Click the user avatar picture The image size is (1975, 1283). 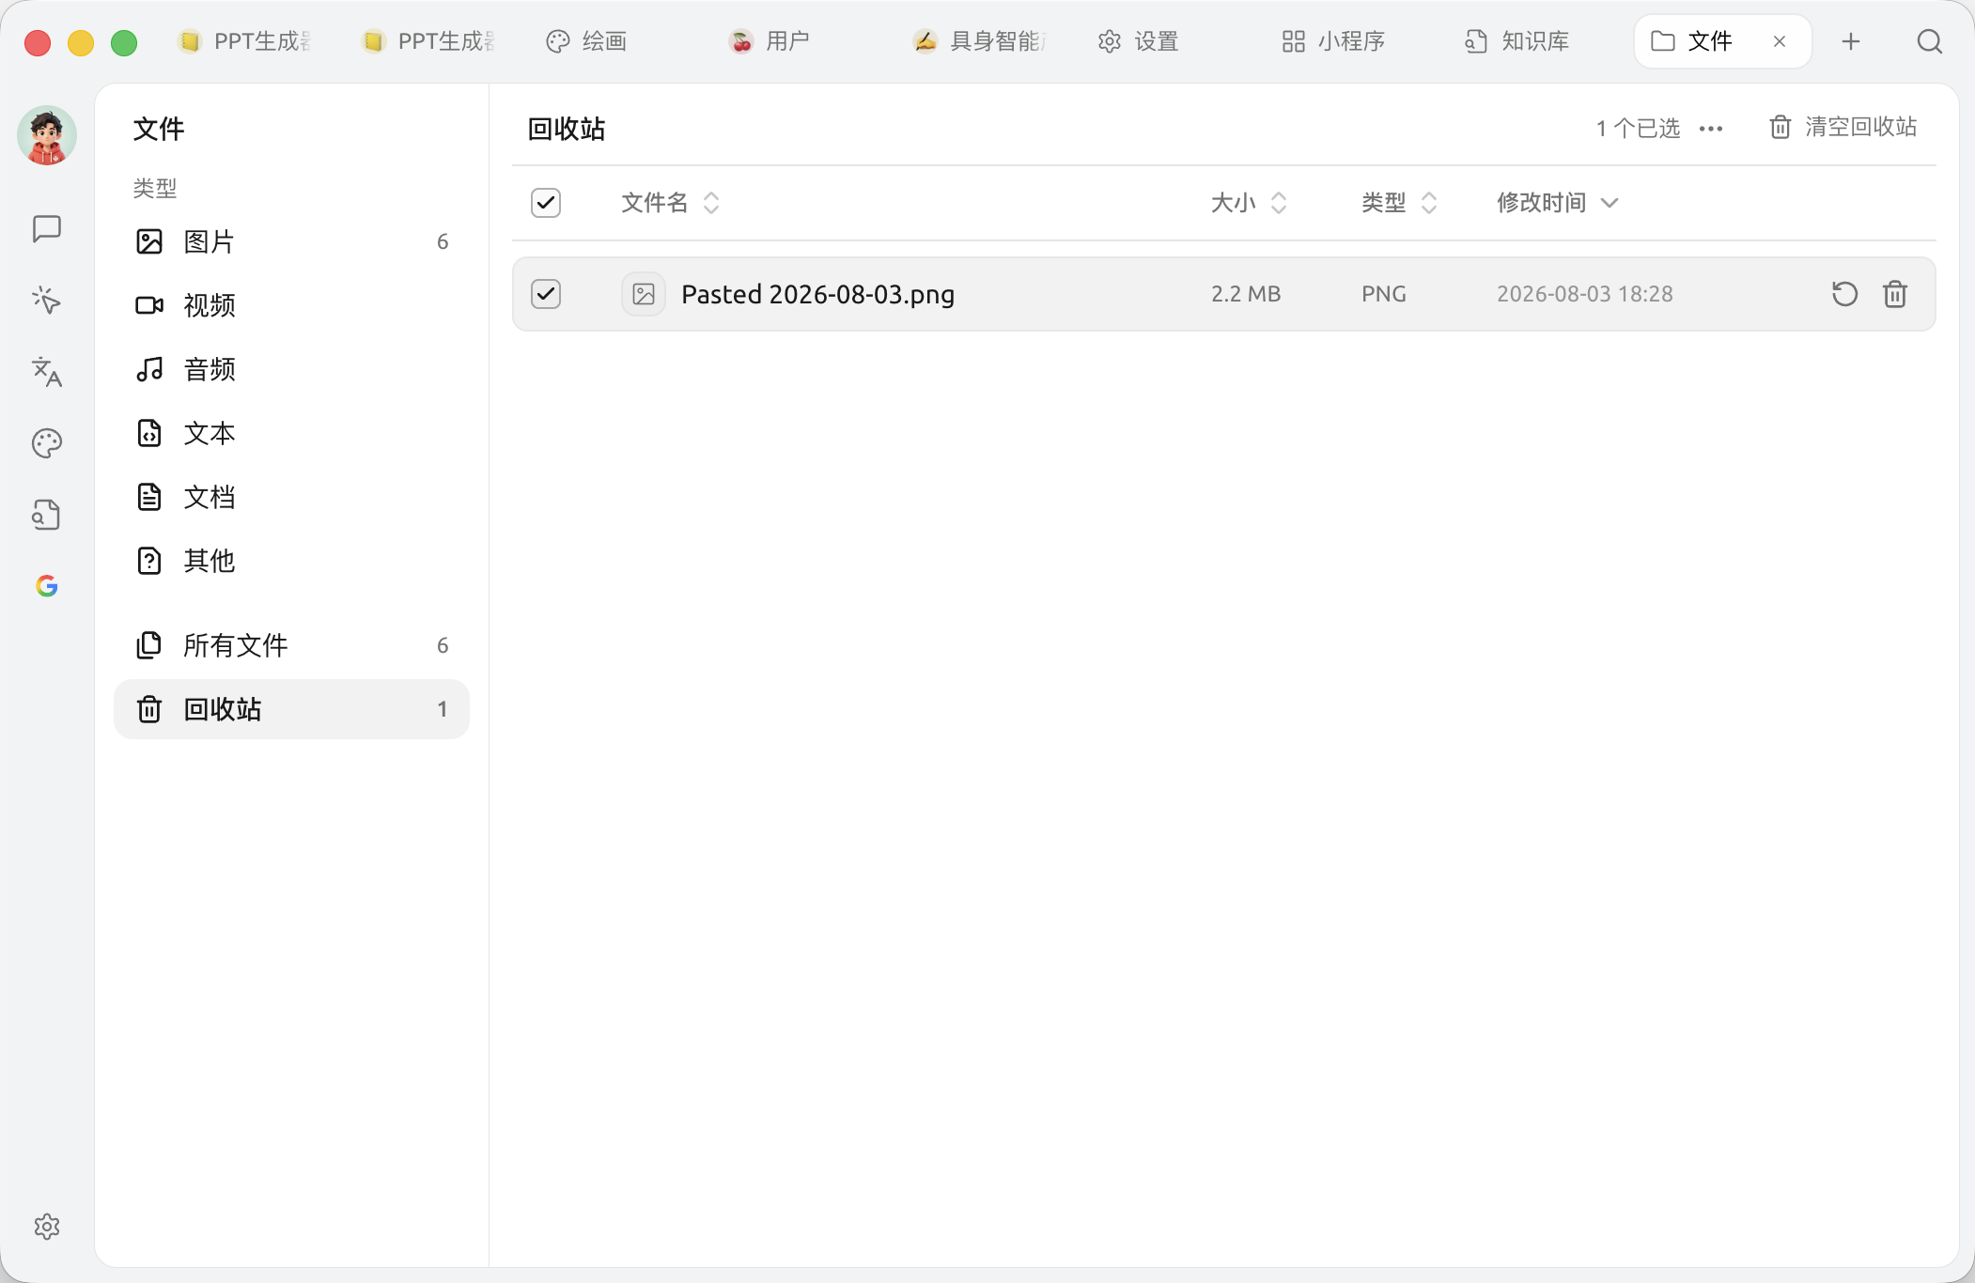point(47,135)
